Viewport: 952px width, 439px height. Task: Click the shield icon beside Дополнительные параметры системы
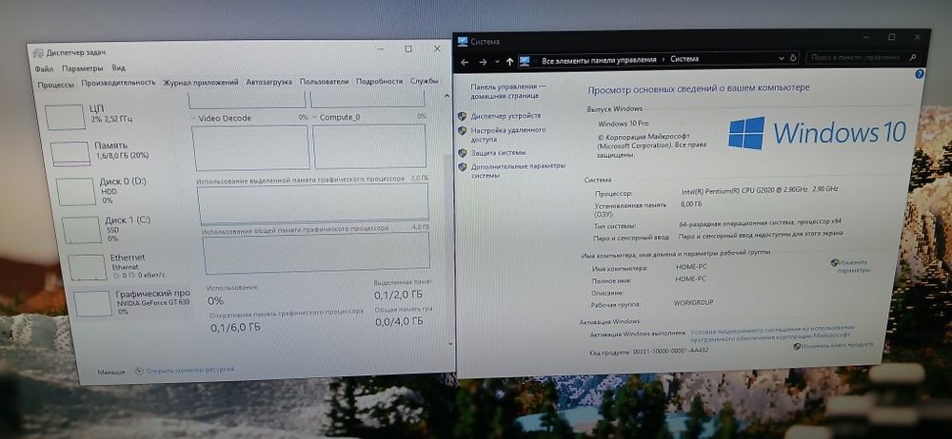462,166
